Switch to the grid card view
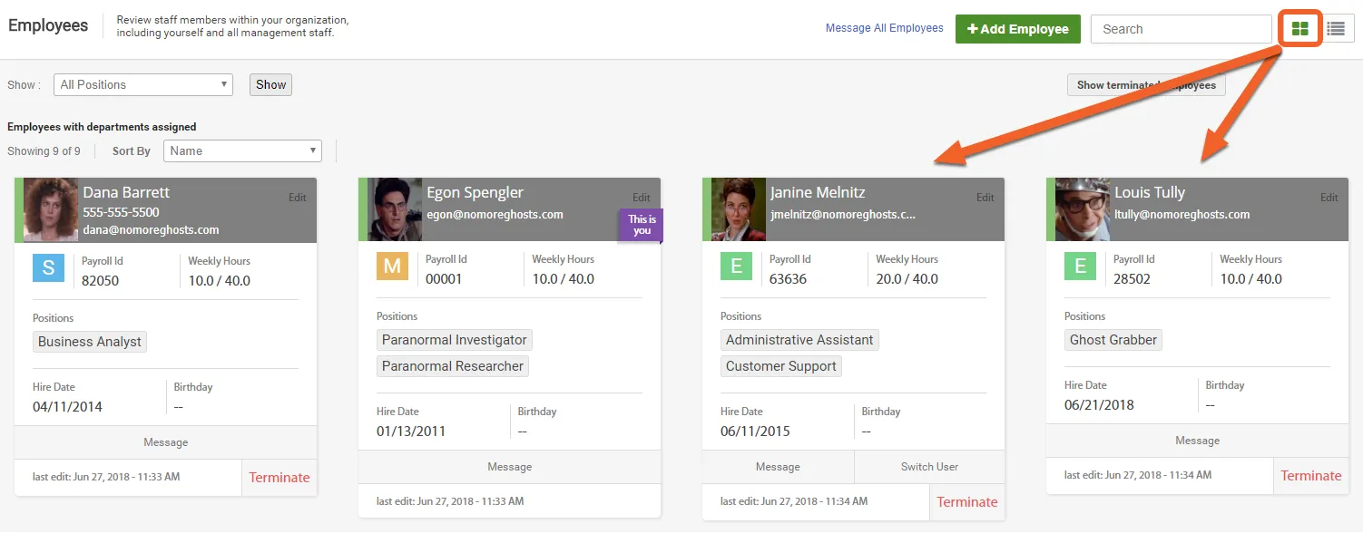This screenshot has height=543, width=1363. point(1300,29)
